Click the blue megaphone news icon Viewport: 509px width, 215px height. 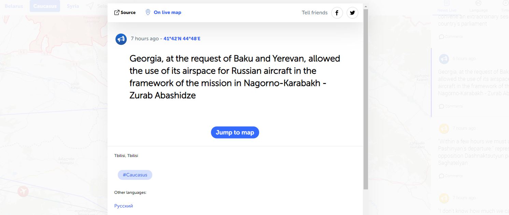pos(121,39)
